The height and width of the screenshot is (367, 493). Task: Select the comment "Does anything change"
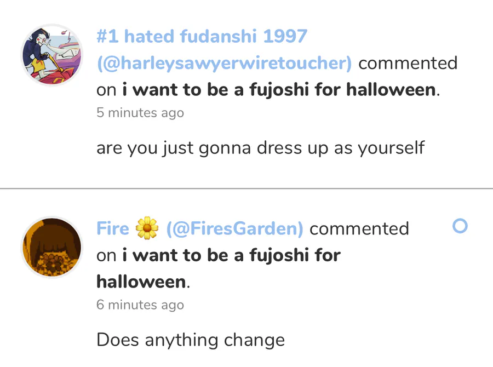pyautogui.click(x=191, y=340)
